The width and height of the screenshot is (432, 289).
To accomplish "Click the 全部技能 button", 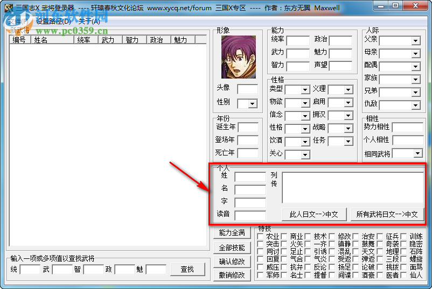I will click(x=232, y=248).
